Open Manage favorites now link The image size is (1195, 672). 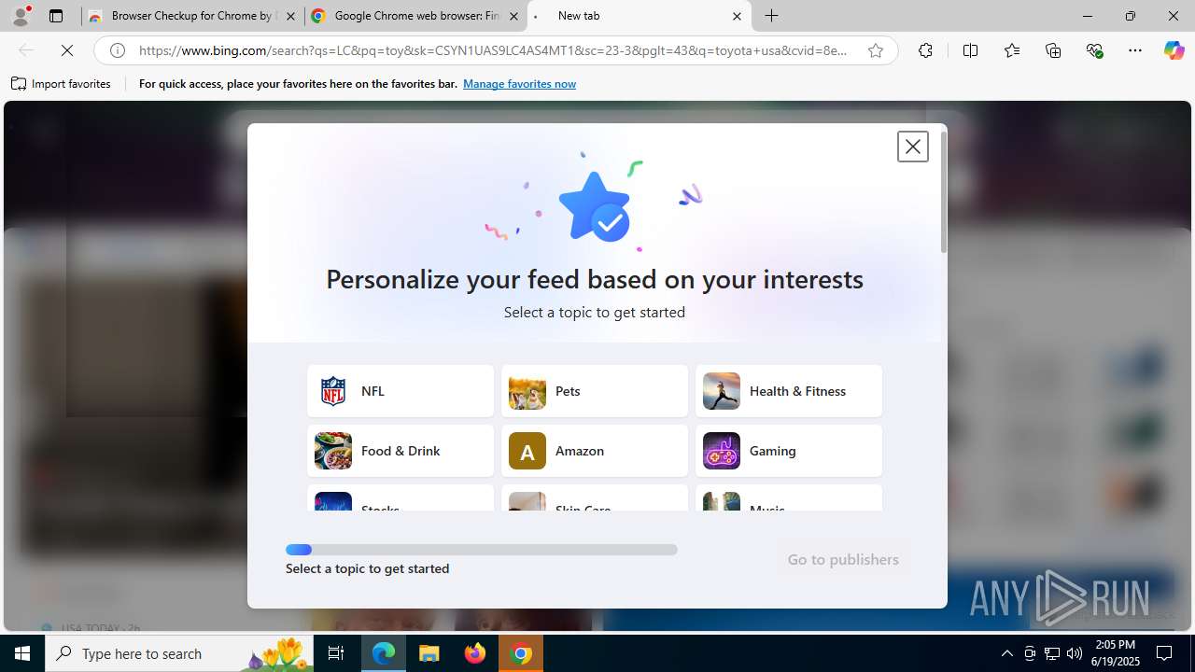tap(519, 84)
